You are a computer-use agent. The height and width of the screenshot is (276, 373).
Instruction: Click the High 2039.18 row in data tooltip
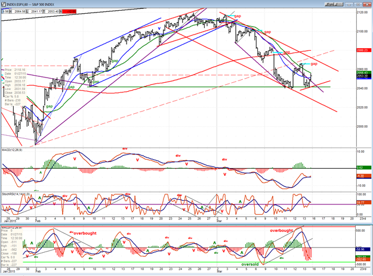coord(14,85)
